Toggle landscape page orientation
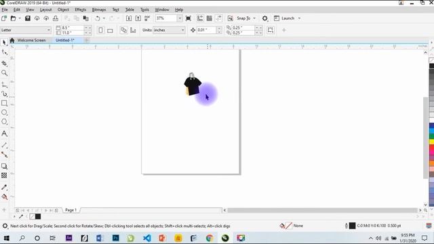434x244 pixels. click(110, 30)
